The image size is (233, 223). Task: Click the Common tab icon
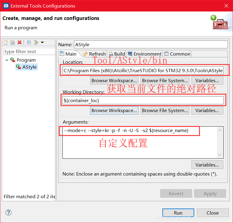pyautogui.click(x=166, y=54)
